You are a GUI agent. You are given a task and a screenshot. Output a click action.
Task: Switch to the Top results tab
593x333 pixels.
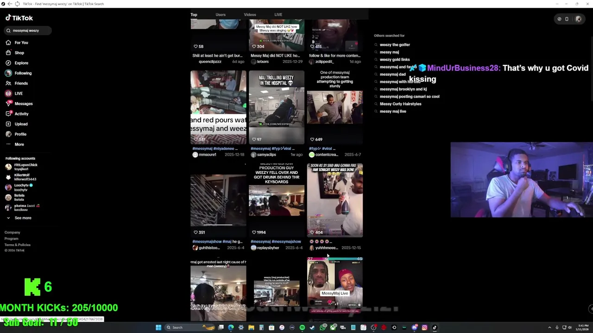pyautogui.click(x=194, y=15)
